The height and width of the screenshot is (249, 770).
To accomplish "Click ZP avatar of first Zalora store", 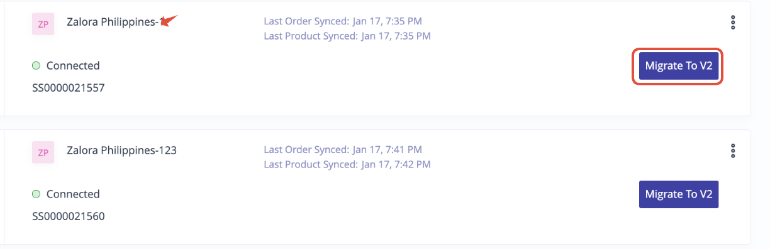I will pos(43,24).
